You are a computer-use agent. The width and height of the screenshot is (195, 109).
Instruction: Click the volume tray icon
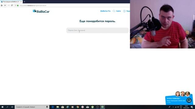178,107
